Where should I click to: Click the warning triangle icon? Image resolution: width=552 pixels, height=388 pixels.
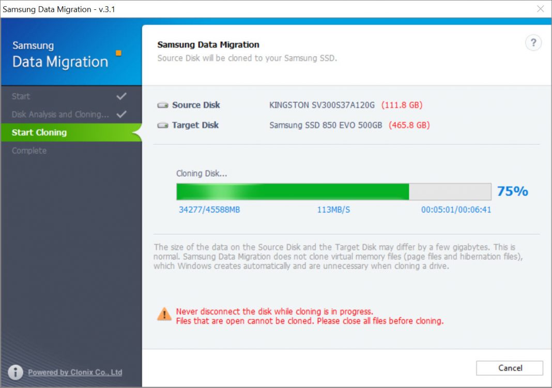coord(164,314)
